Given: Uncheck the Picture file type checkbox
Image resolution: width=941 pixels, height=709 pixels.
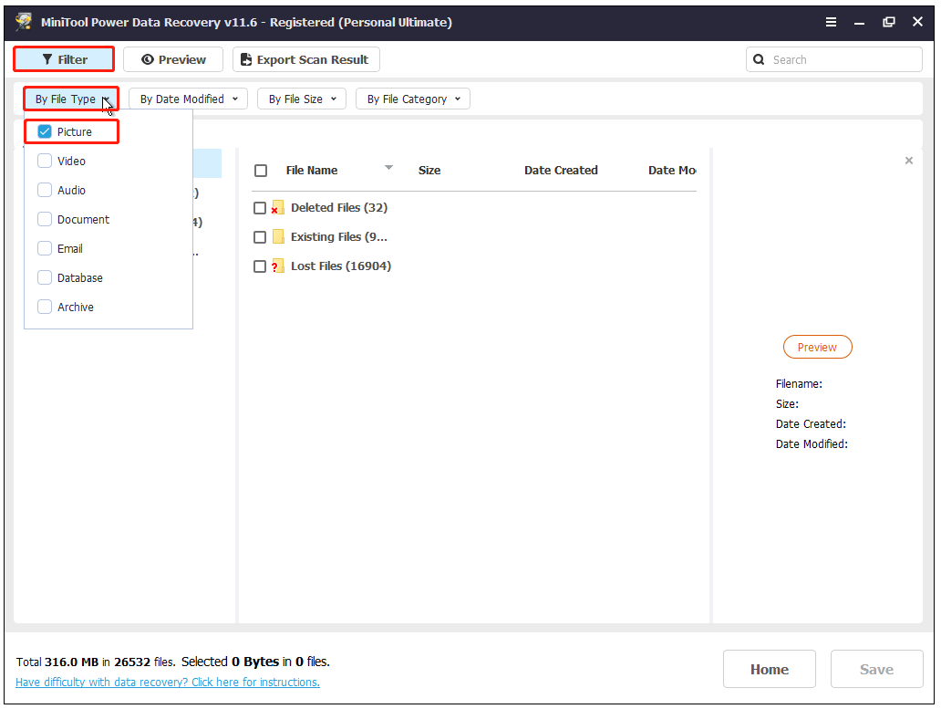Looking at the screenshot, I should [45, 131].
